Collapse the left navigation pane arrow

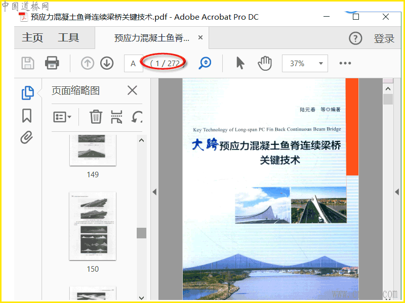(x=154, y=192)
